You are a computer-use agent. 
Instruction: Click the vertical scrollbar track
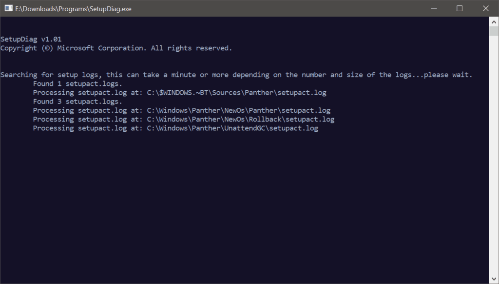click(x=494, y=146)
